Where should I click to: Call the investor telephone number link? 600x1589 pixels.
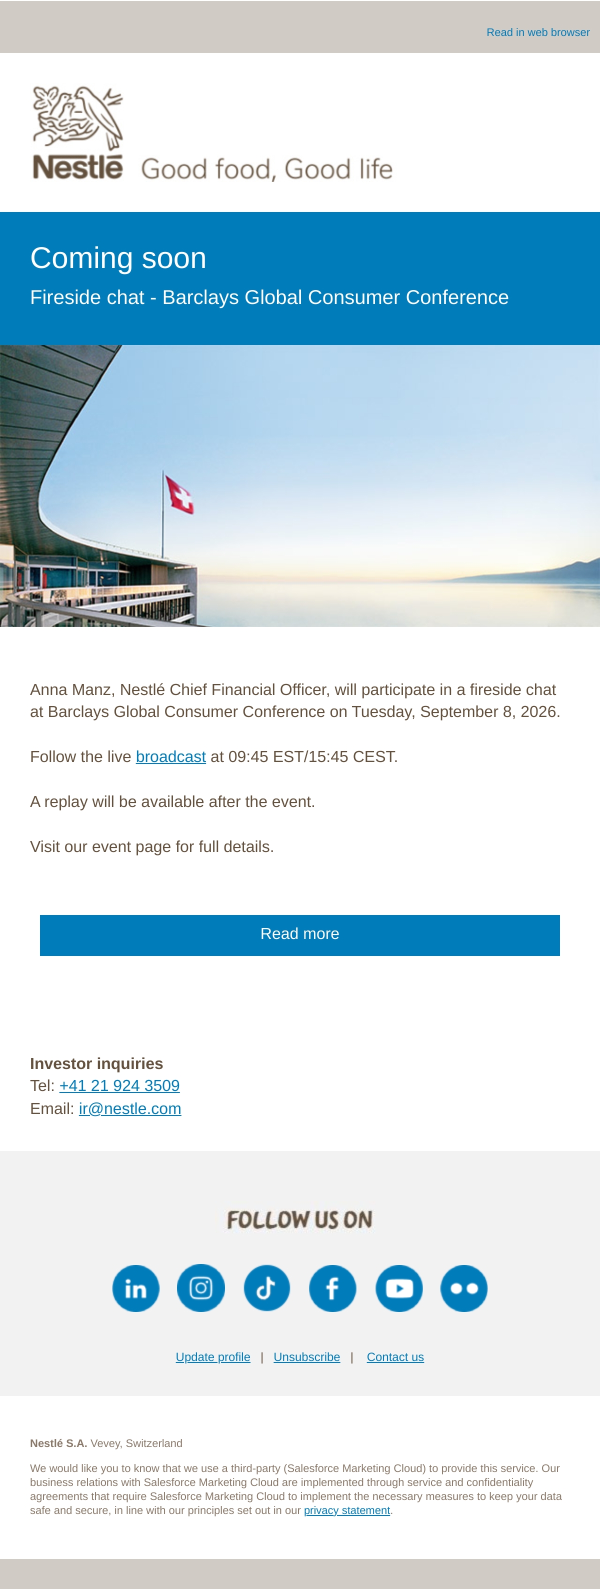(x=119, y=1085)
